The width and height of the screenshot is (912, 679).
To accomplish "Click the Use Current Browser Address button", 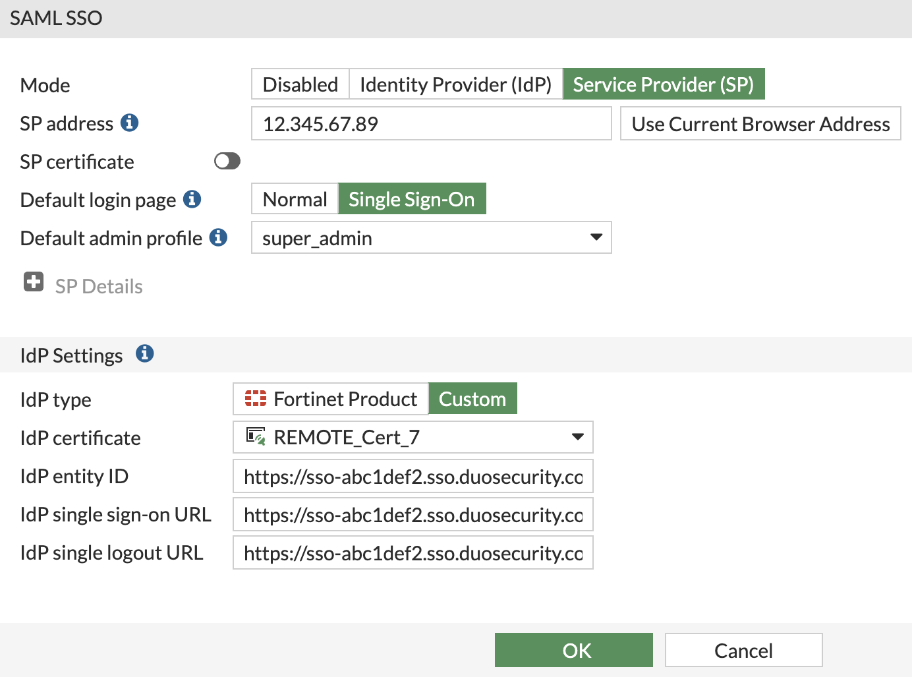I will point(760,123).
